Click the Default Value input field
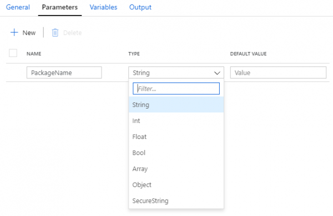Viewport: 333px width, 216px height. (278, 73)
